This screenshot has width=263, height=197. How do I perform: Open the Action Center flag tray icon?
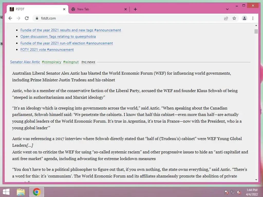point(227,192)
